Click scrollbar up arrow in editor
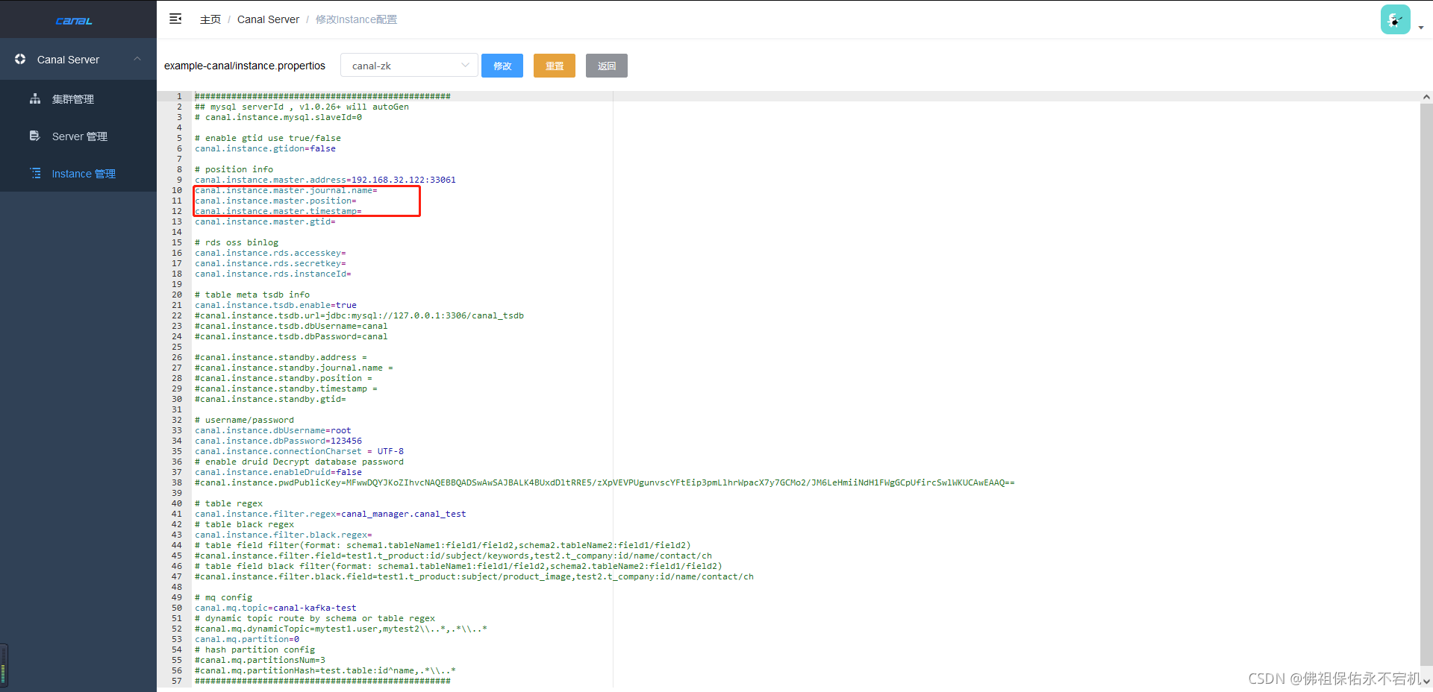The image size is (1433, 692). [x=1426, y=97]
